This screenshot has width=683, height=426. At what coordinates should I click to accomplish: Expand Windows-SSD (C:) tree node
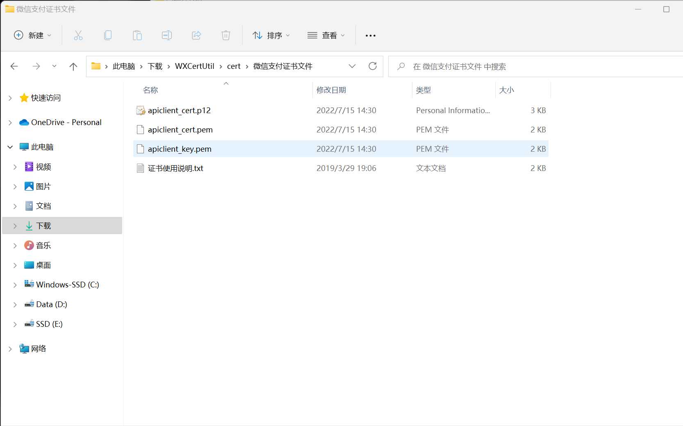(x=15, y=285)
